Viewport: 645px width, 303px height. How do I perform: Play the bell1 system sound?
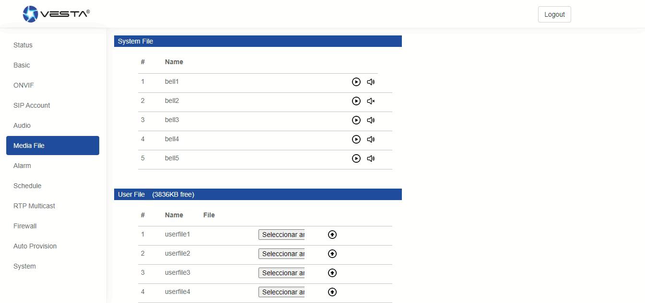356,82
